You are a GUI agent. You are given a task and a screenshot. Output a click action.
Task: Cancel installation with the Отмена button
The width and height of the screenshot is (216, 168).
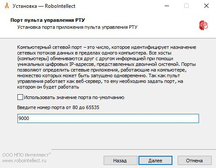195,161
